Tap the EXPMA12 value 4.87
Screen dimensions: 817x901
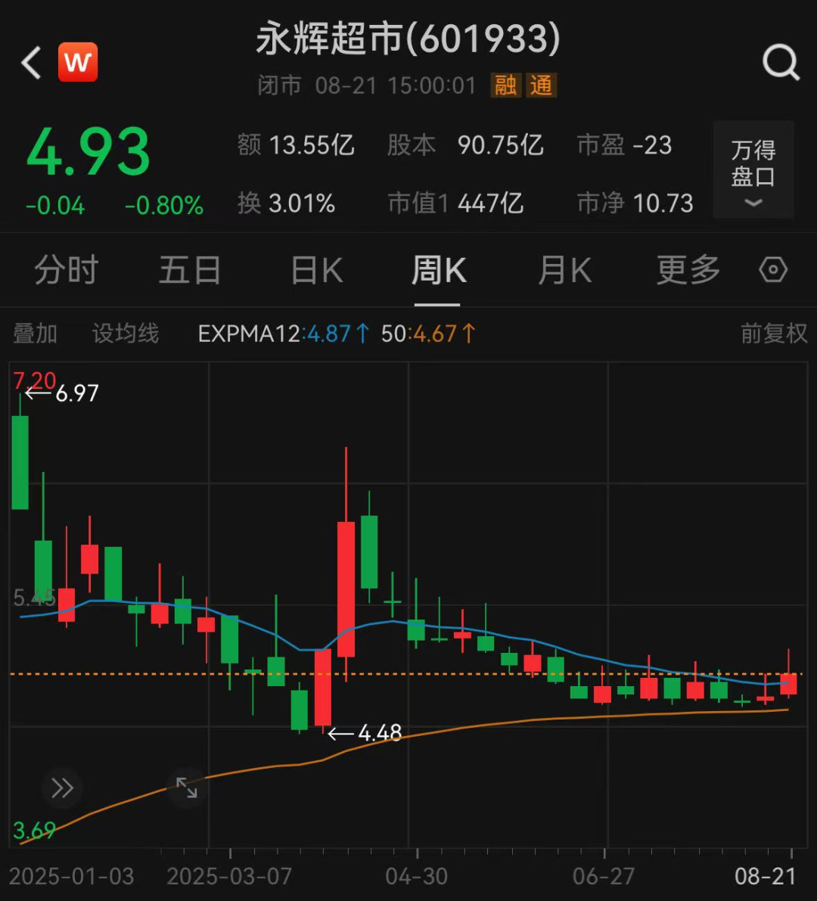tap(329, 334)
